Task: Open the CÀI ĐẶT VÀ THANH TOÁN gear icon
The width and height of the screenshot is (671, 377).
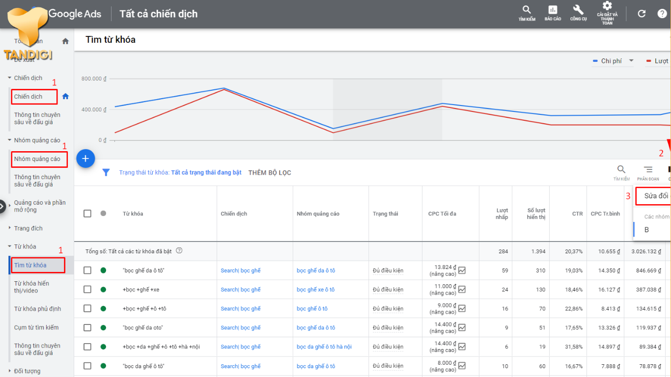Action: click(x=607, y=13)
